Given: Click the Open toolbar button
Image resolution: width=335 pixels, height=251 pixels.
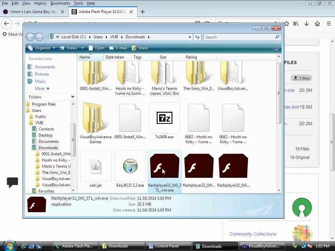Looking at the screenshot, I should pyautogui.click(x=97, y=48).
